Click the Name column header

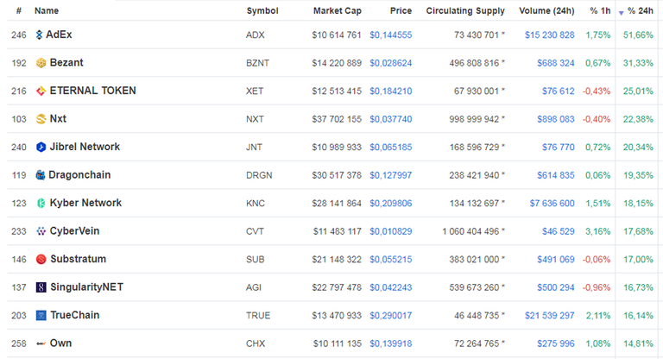[x=47, y=11]
